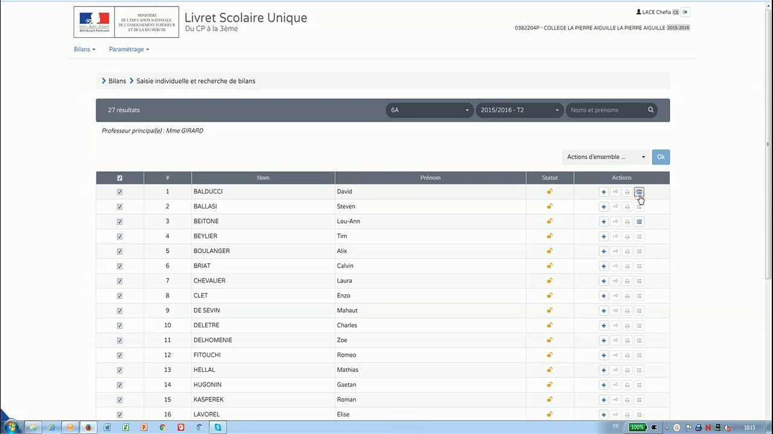
Task: Open the Paramétrage menu
Action: [x=129, y=49]
